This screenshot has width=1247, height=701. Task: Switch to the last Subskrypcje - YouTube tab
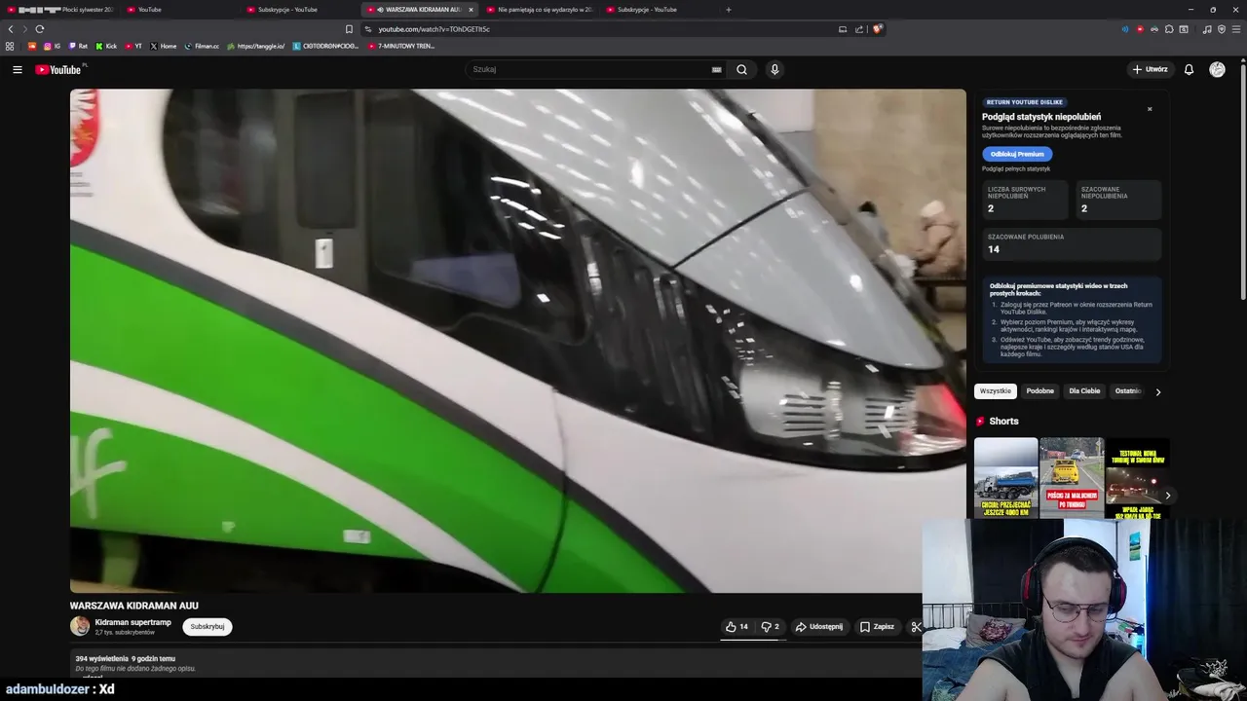click(661, 10)
